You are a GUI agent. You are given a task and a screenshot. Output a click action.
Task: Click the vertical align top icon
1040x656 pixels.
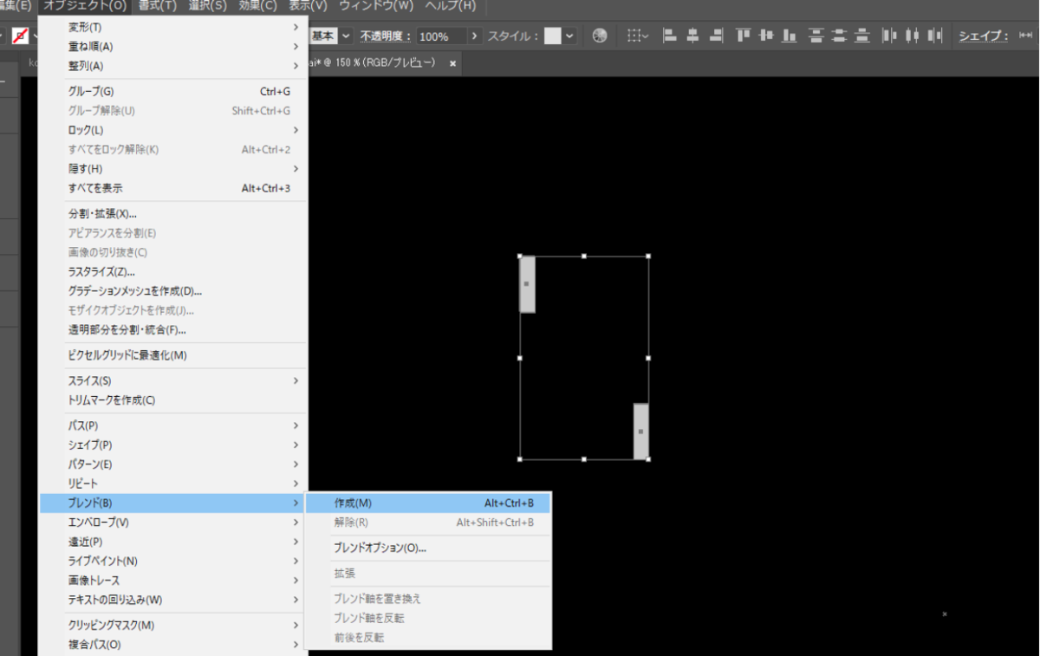coord(743,36)
